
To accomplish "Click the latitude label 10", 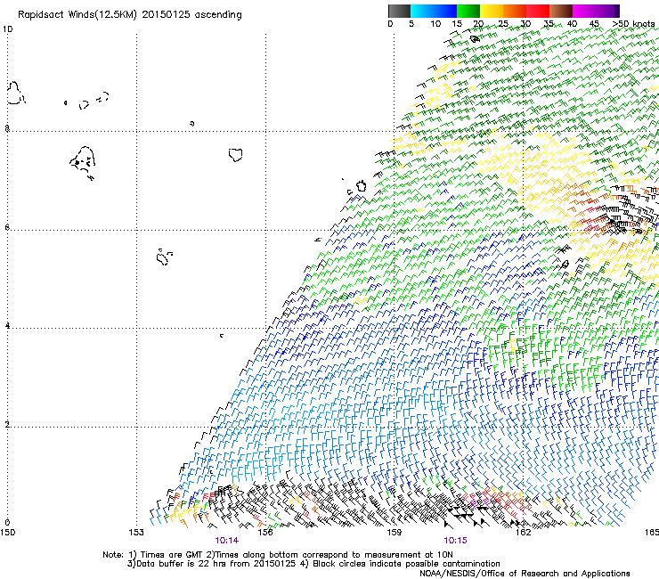I will [7, 29].
